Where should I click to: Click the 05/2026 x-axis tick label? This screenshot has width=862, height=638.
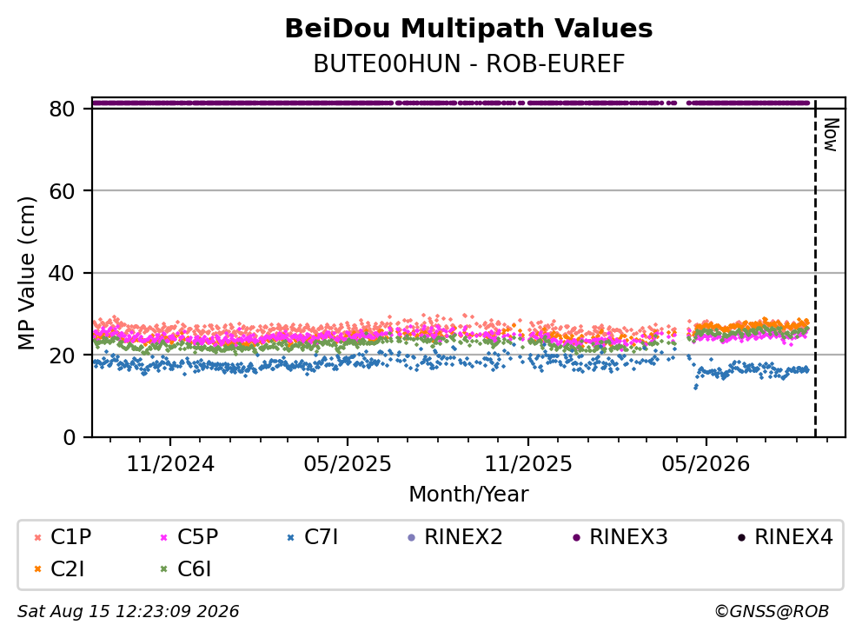[706, 464]
